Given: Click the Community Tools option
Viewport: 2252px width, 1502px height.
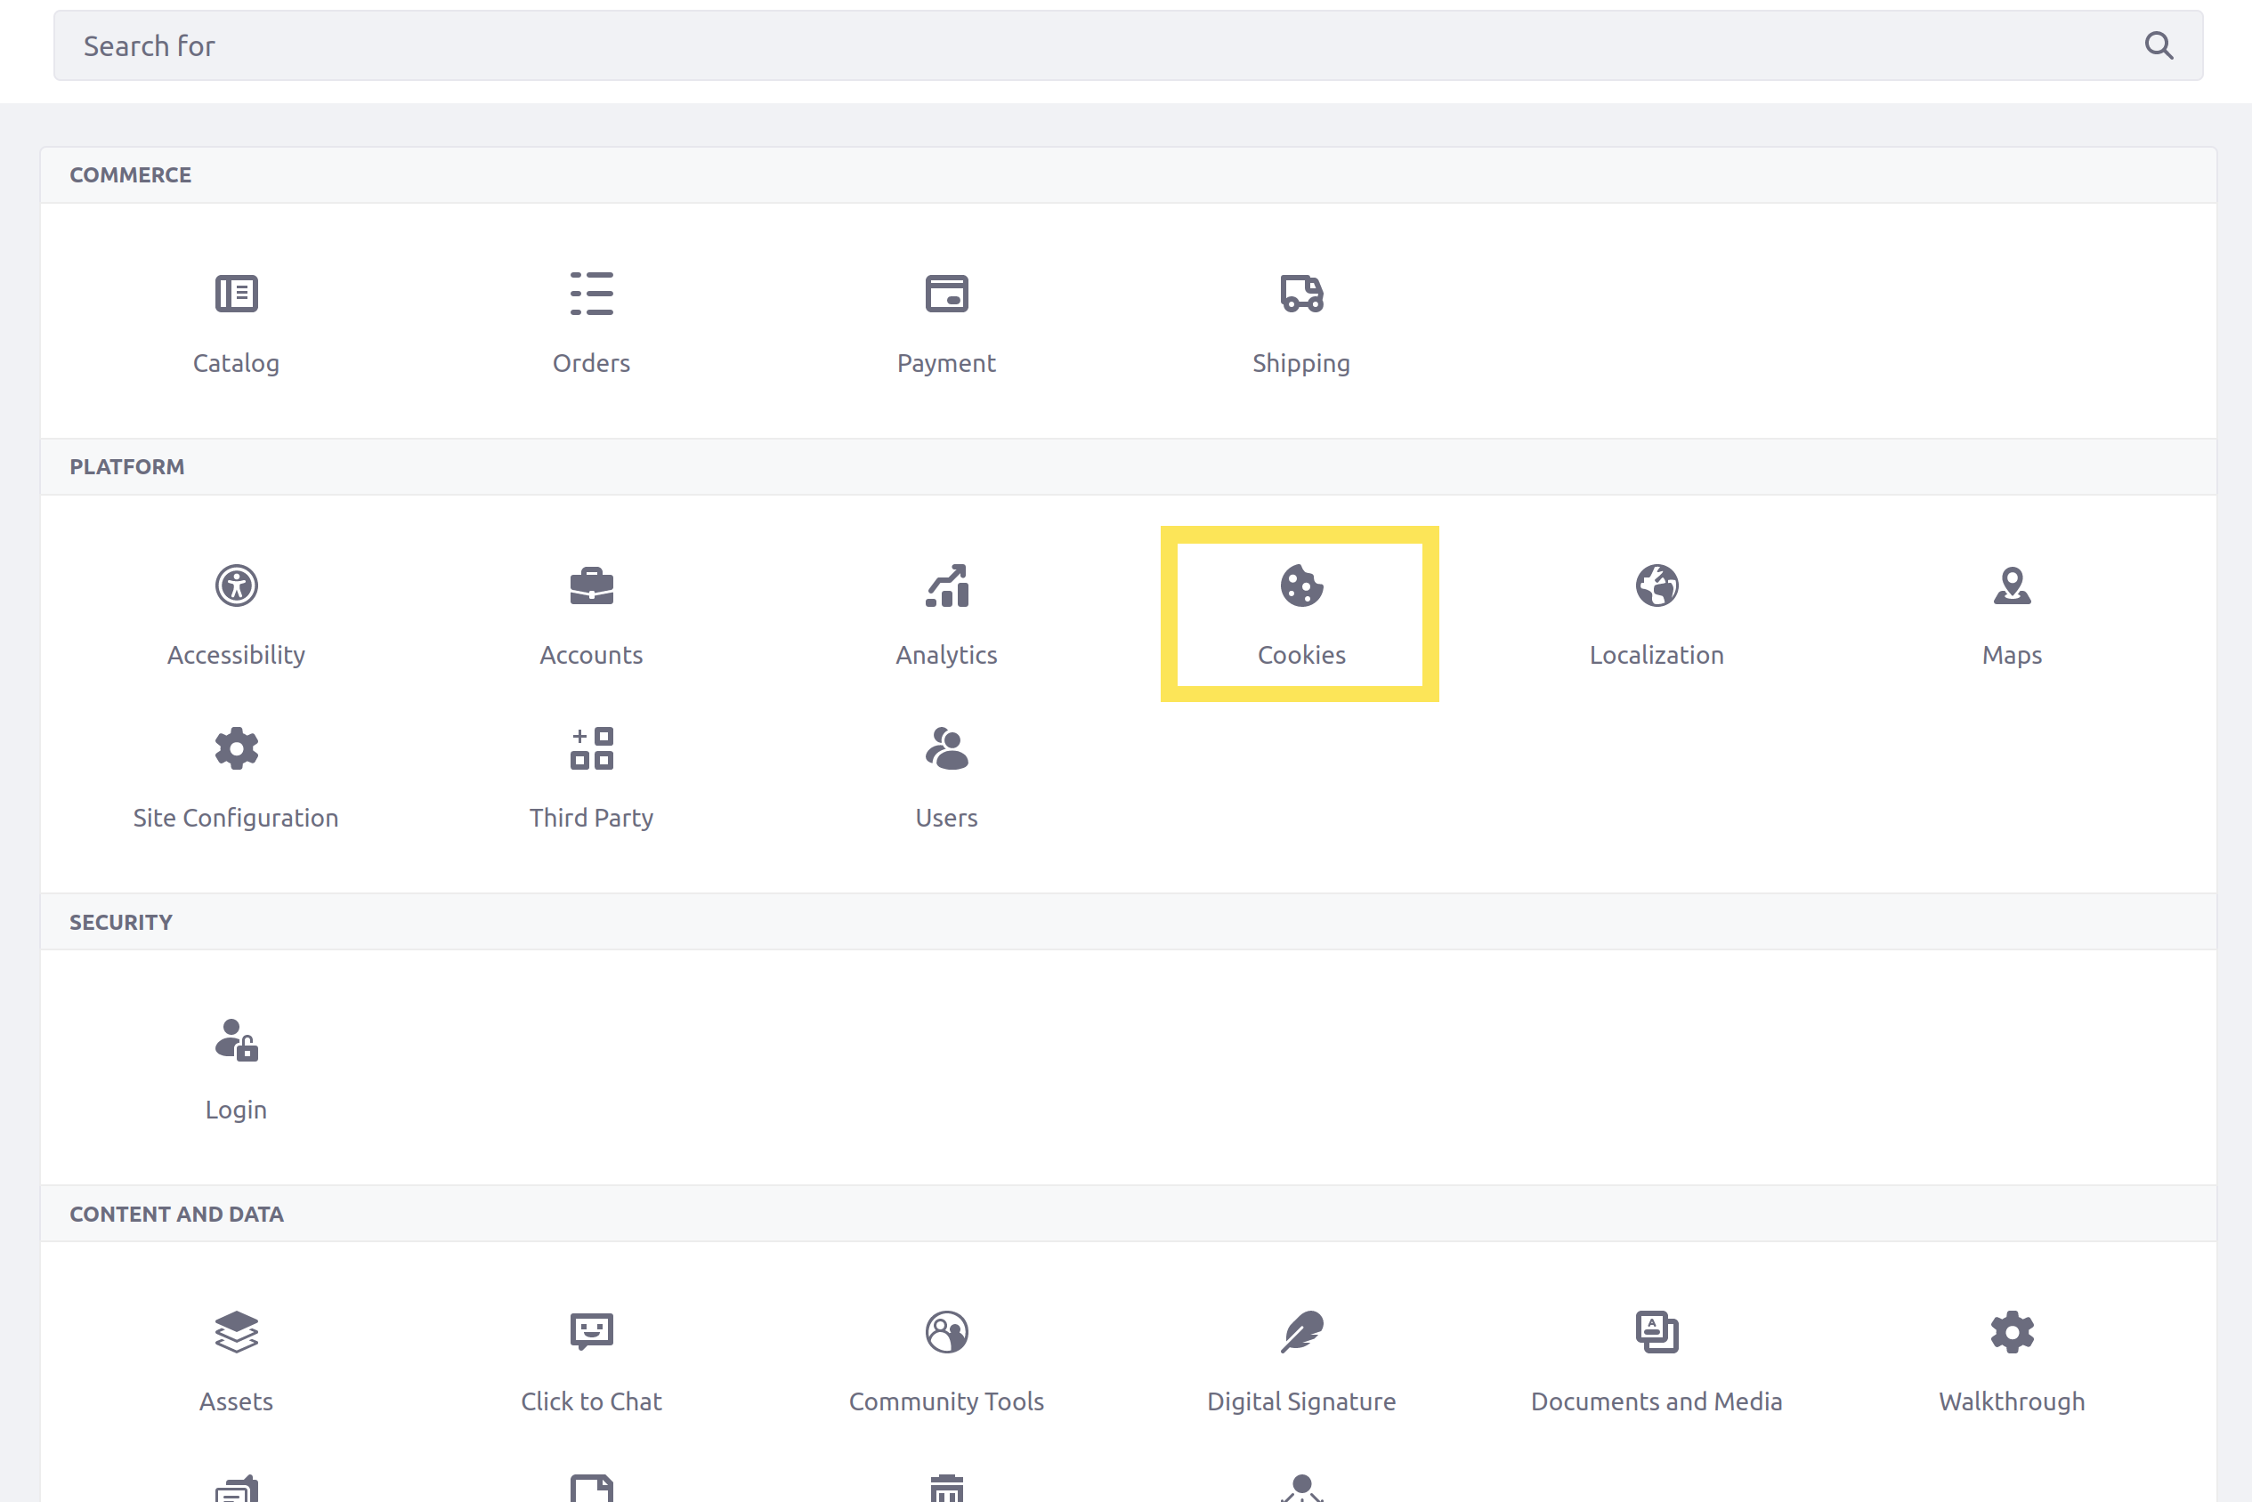Looking at the screenshot, I should point(945,1356).
